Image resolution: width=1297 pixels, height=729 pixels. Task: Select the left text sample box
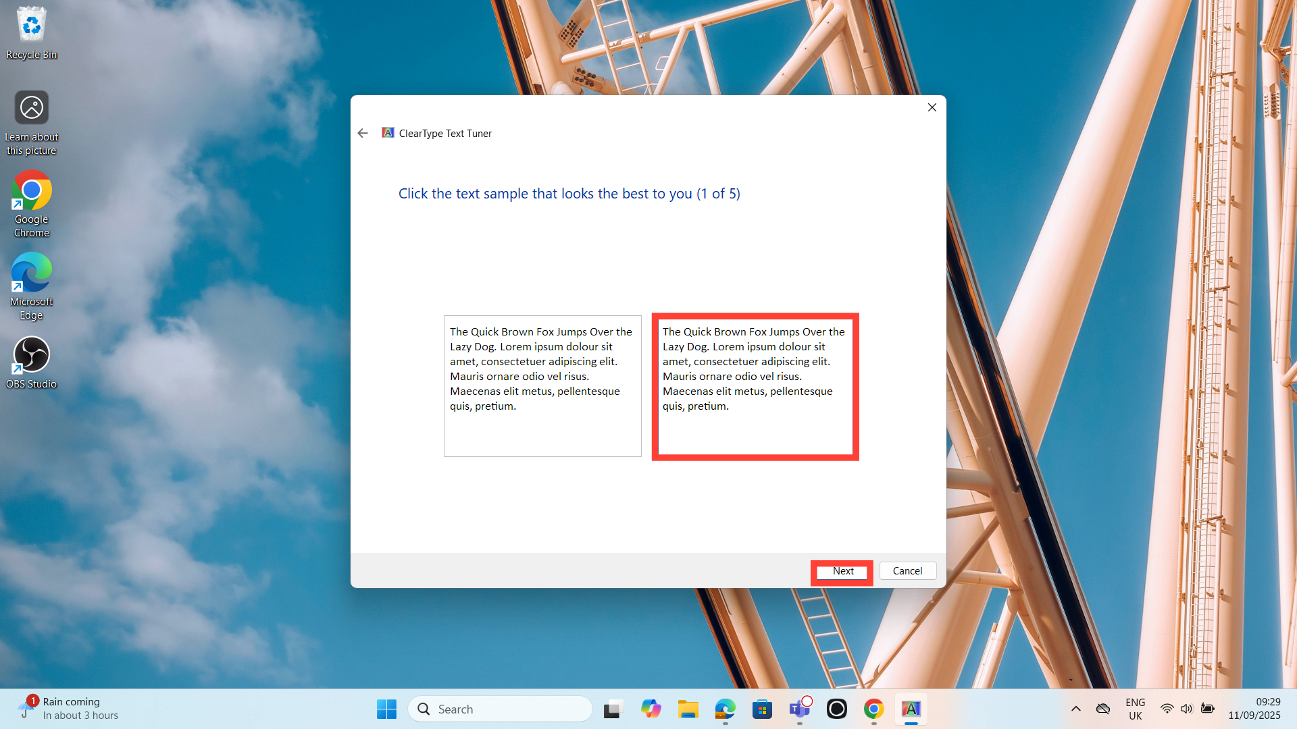coord(542,385)
